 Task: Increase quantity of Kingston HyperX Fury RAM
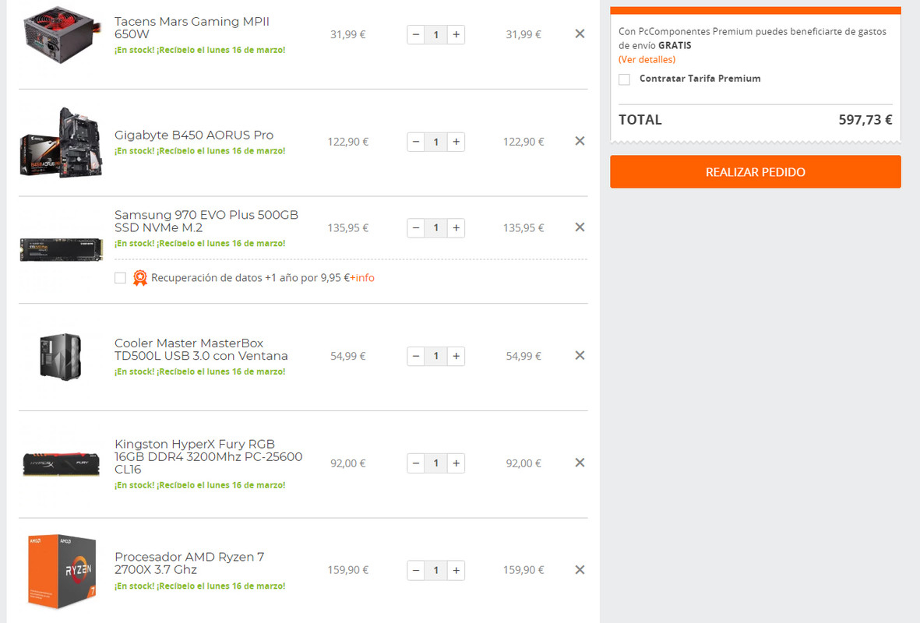[456, 463]
